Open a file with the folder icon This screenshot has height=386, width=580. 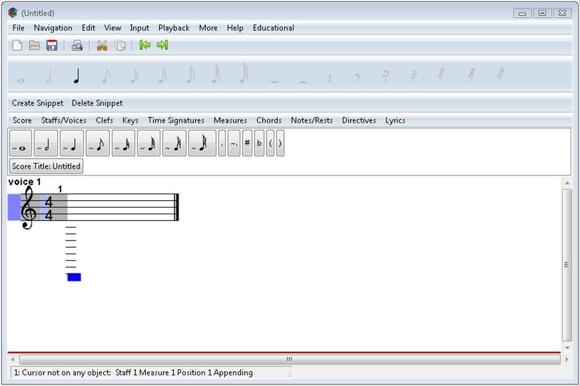tap(35, 45)
